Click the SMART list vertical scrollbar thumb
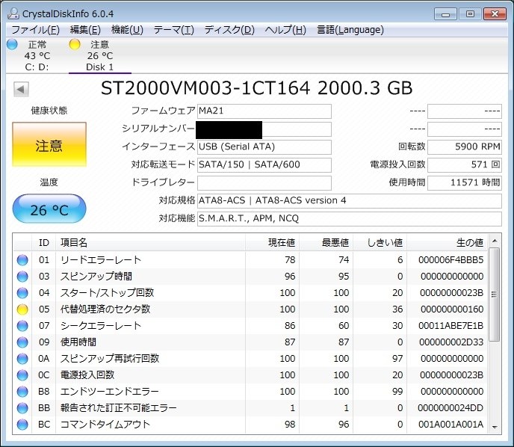Screen dimensions: 514x447 pyautogui.click(x=495, y=295)
